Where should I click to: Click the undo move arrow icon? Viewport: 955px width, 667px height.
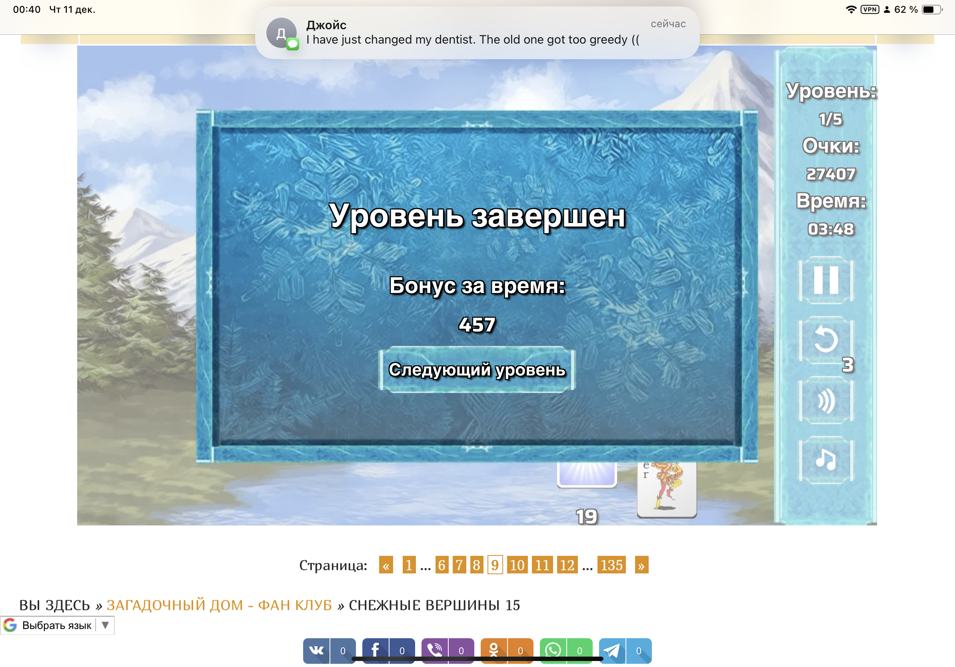(826, 340)
